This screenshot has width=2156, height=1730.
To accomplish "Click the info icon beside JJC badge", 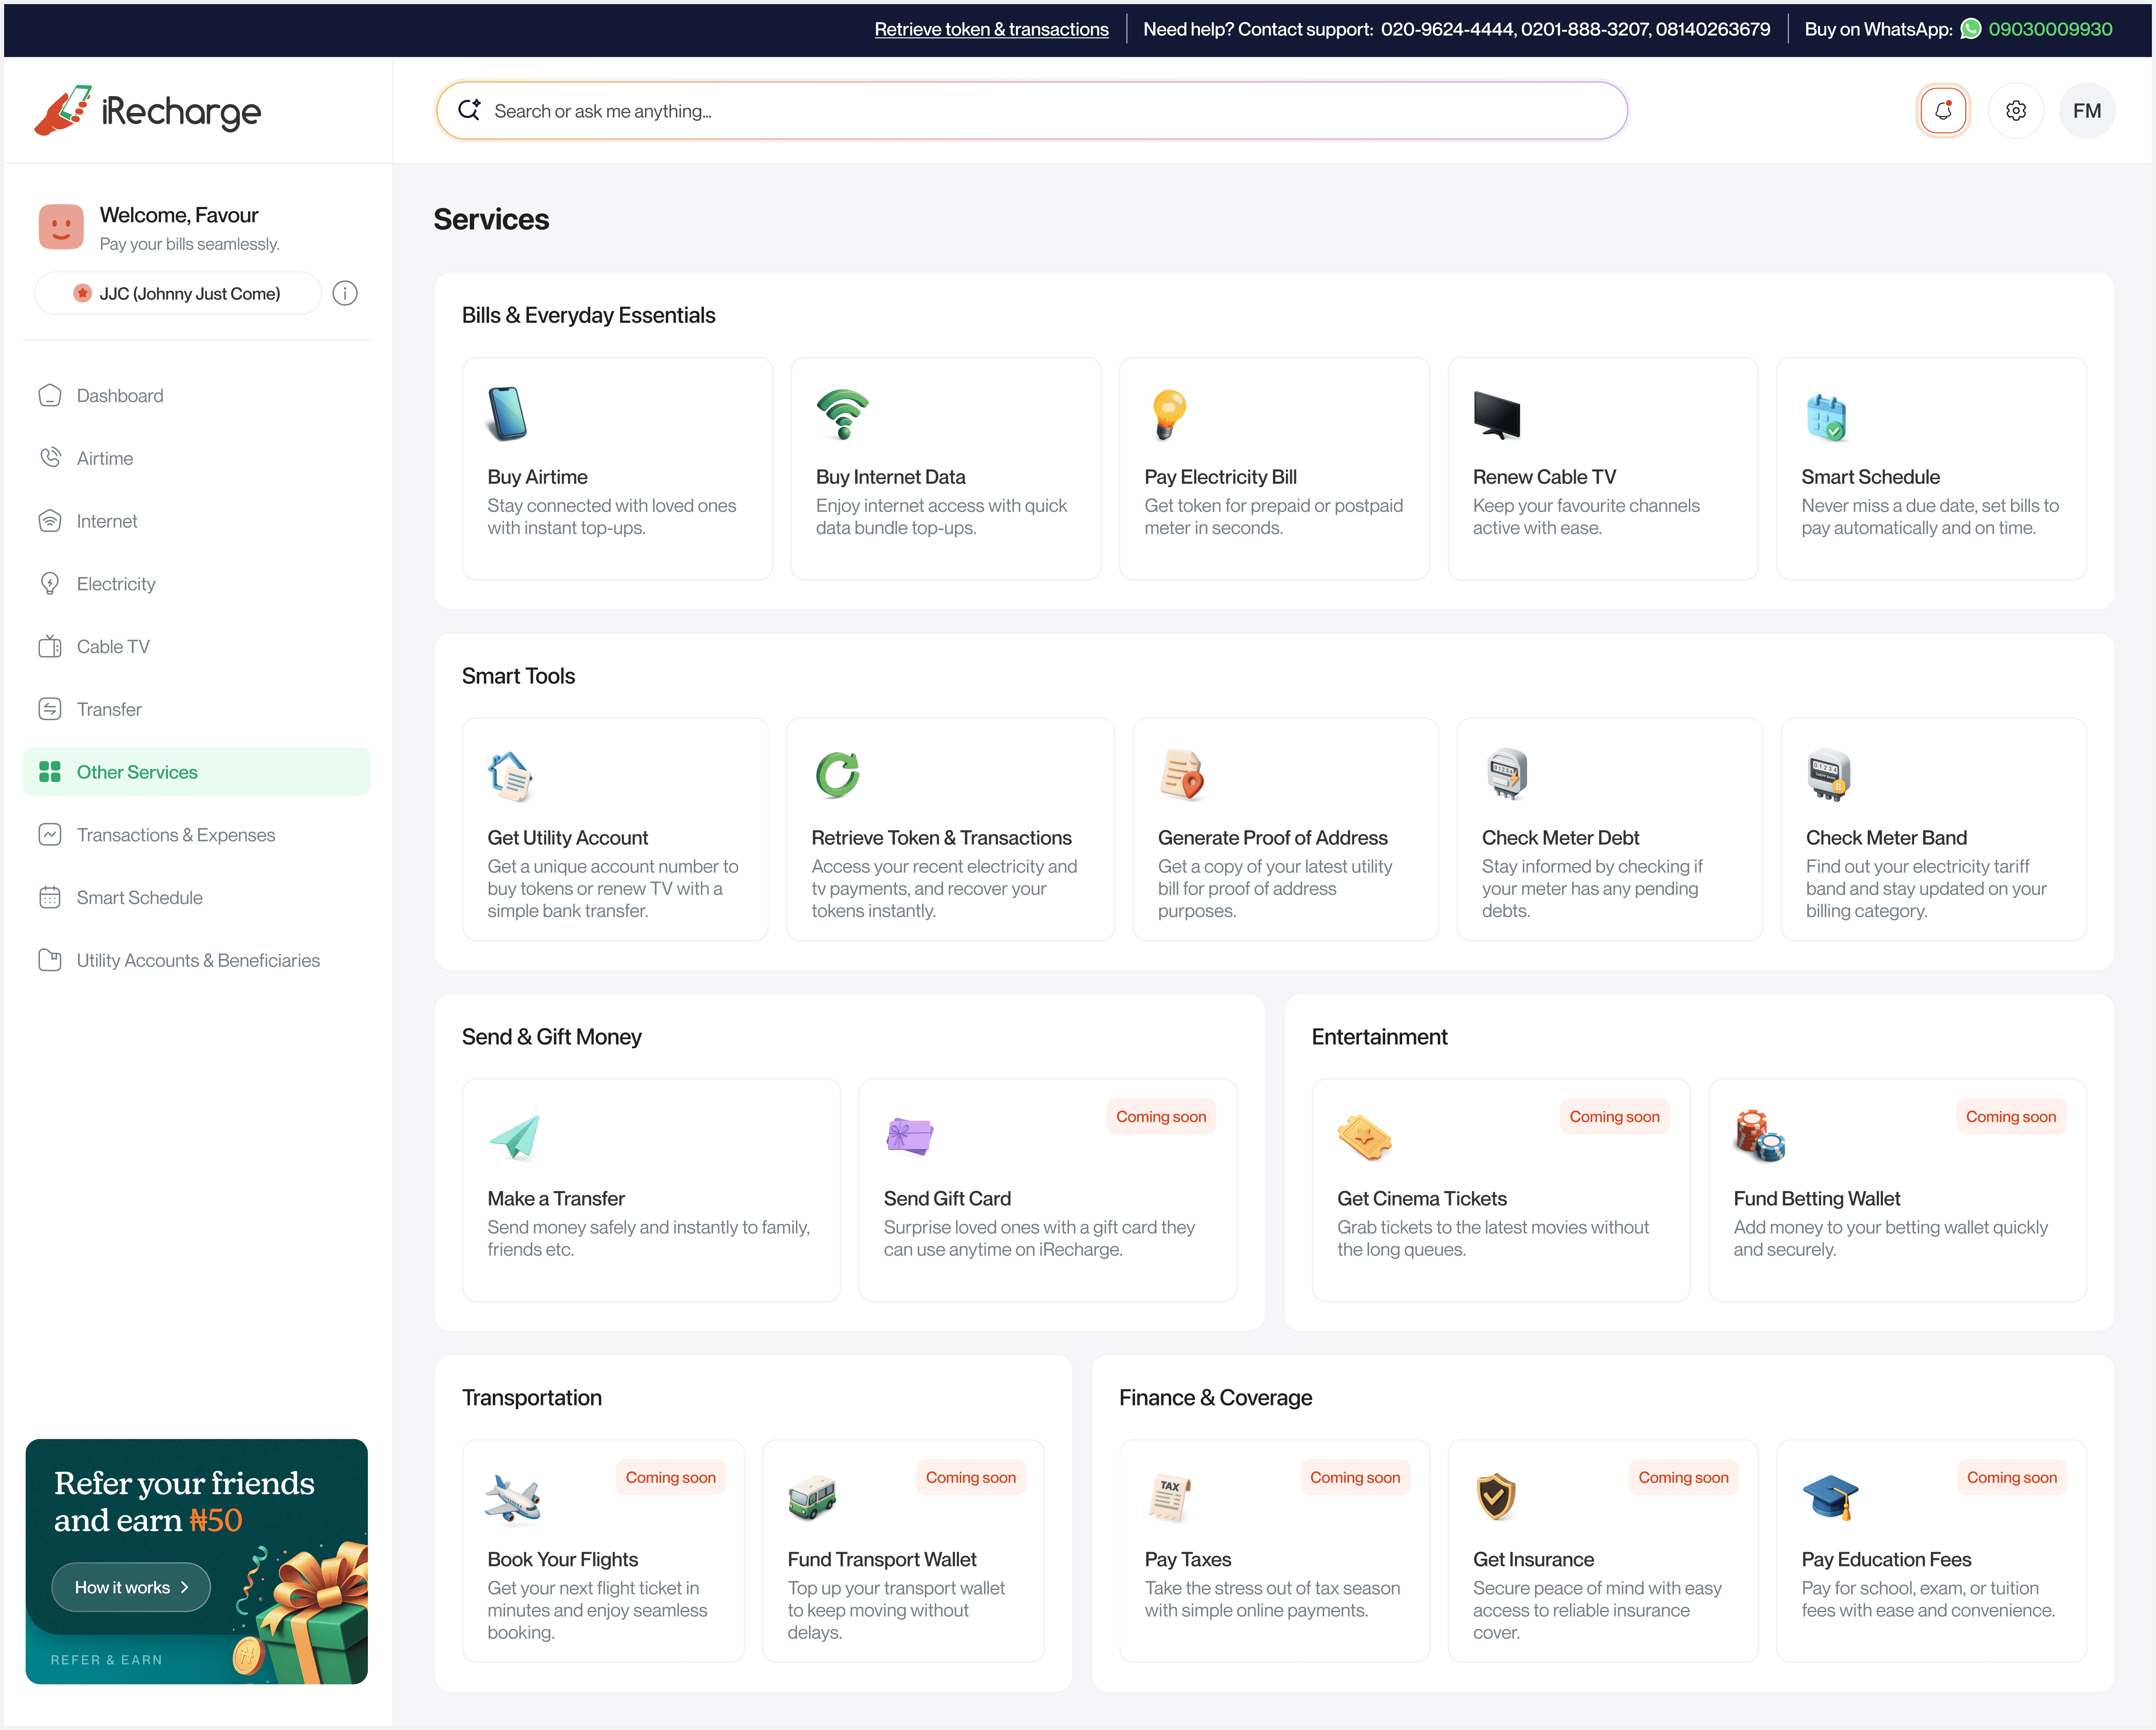I will [345, 293].
